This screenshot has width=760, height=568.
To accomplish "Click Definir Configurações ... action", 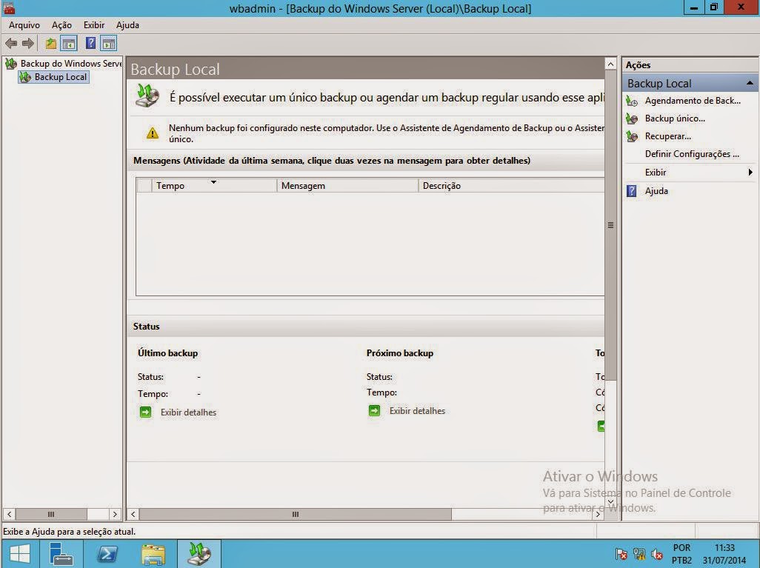I will [692, 154].
